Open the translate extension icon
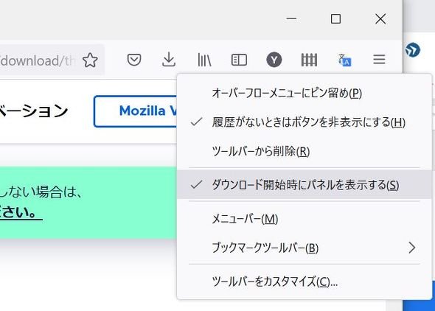The height and width of the screenshot is (311, 435). click(x=344, y=60)
